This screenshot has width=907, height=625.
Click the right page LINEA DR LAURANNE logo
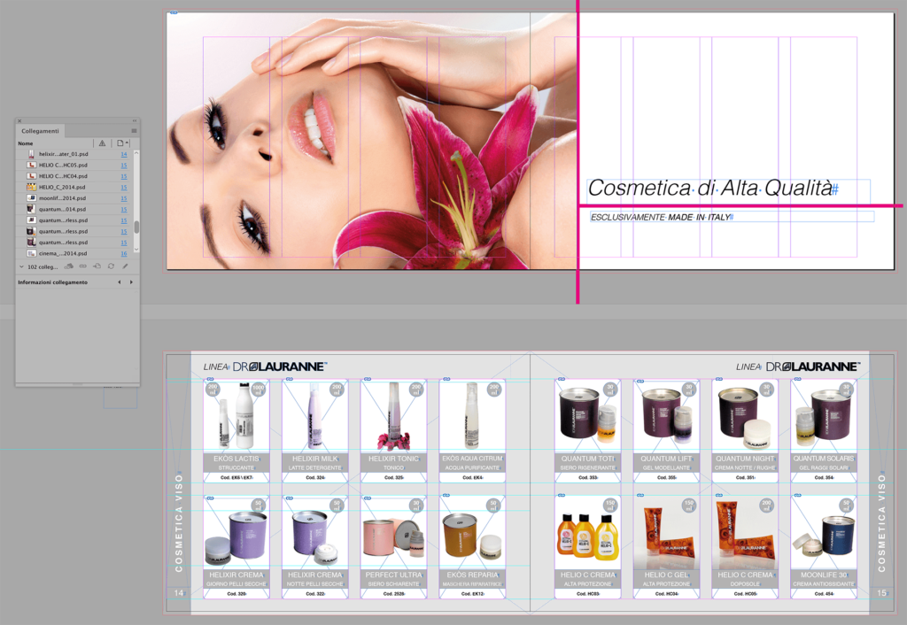(x=798, y=367)
